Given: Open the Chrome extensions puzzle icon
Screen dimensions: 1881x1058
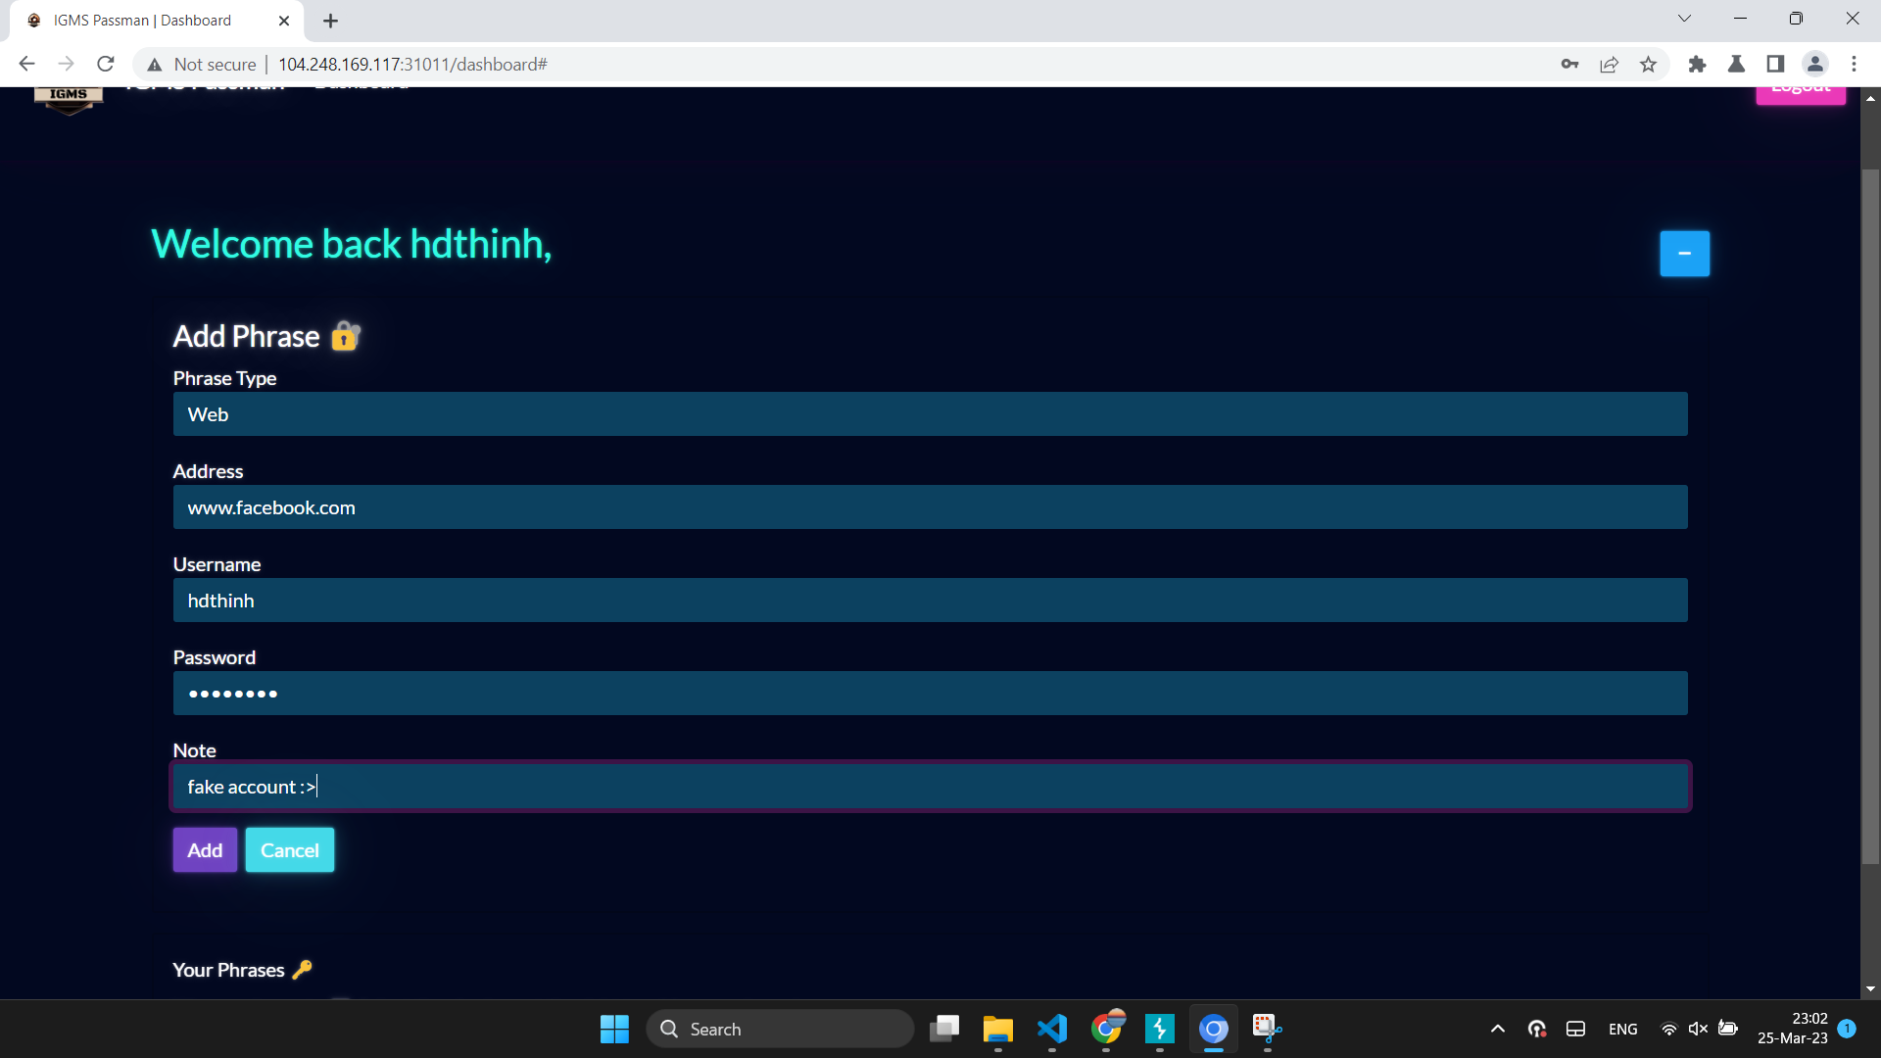Looking at the screenshot, I should (x=1697, y=65).
